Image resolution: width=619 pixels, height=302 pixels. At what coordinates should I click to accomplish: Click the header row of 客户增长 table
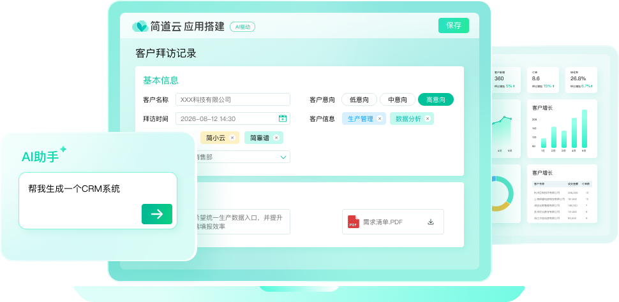tap(562, 183)
